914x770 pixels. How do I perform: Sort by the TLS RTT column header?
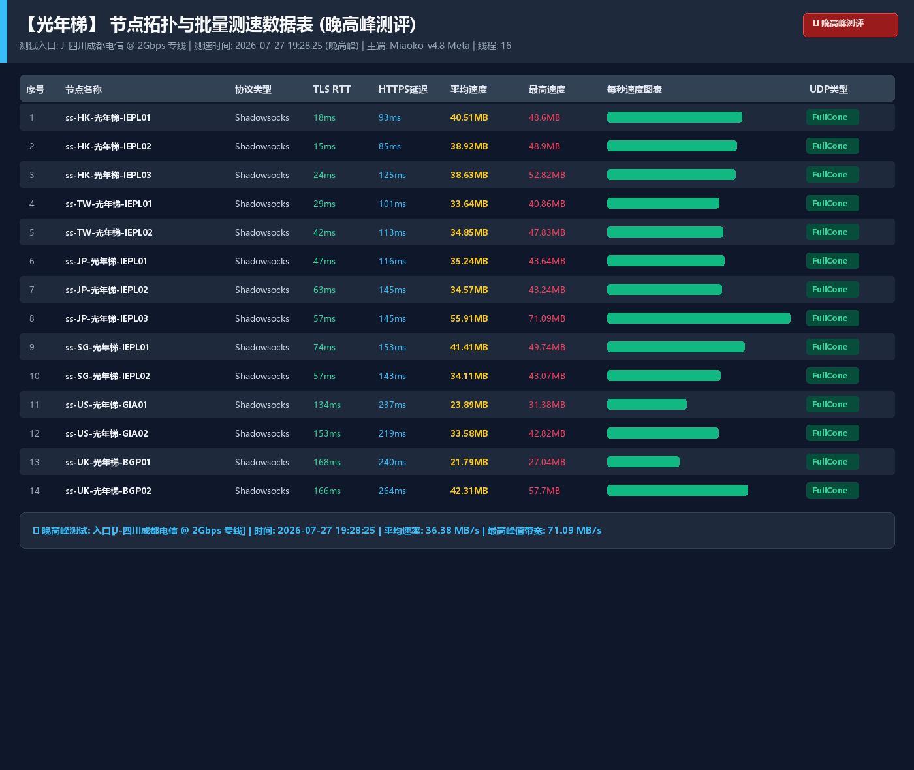click(x=332, y=89)
